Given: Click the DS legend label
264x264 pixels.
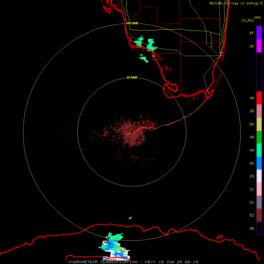Looking at the screenshot, I should pyautogui.click(x=252, y=176).
